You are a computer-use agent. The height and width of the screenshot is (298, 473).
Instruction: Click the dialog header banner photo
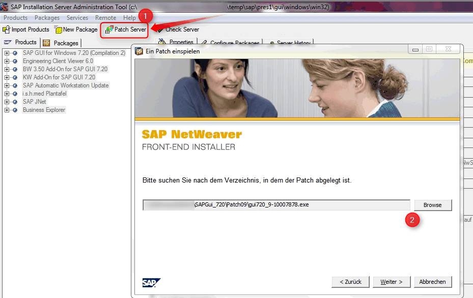tap(297, 88)
